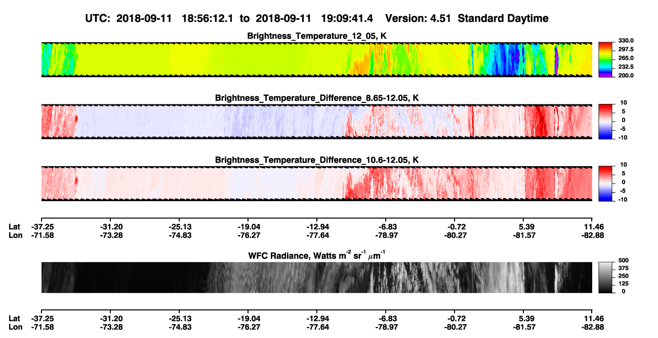Click the 200.0 color bar label
The height and width of the screenshot is (338, 658).
[626, 75]
